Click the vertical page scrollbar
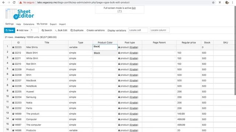The image size is (236, 132). pyautogui.click(x=235, y=51)
